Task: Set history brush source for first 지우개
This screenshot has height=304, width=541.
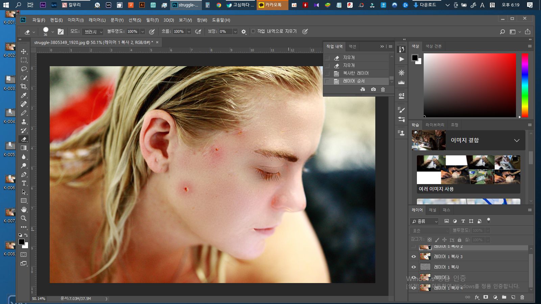Action: (x=327, y=58)
